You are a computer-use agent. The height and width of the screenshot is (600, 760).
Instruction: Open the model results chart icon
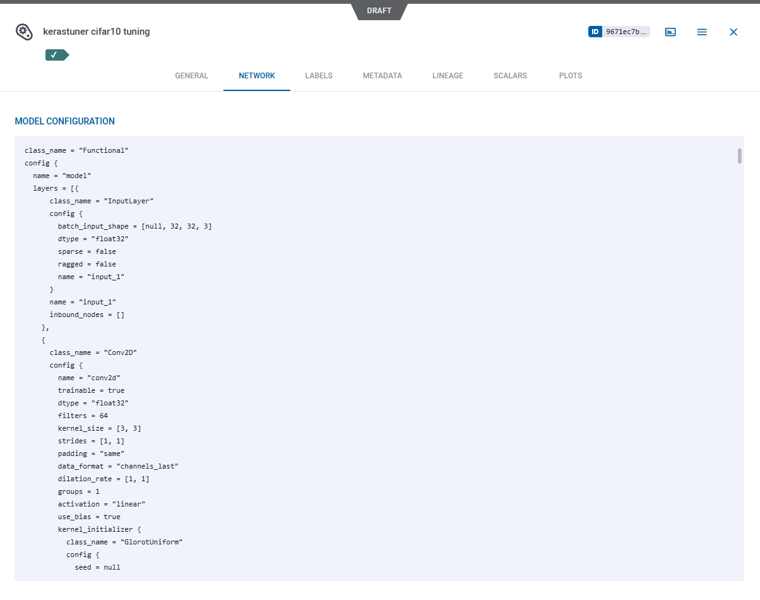coord(670,32)
